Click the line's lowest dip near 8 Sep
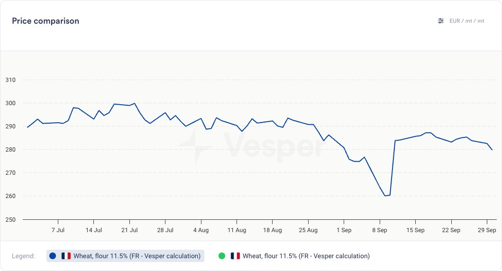 point(385,195)
